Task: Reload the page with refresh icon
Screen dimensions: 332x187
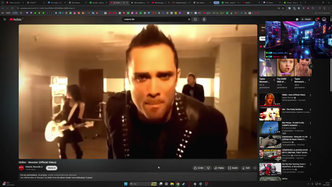Action: click(12, 8)
